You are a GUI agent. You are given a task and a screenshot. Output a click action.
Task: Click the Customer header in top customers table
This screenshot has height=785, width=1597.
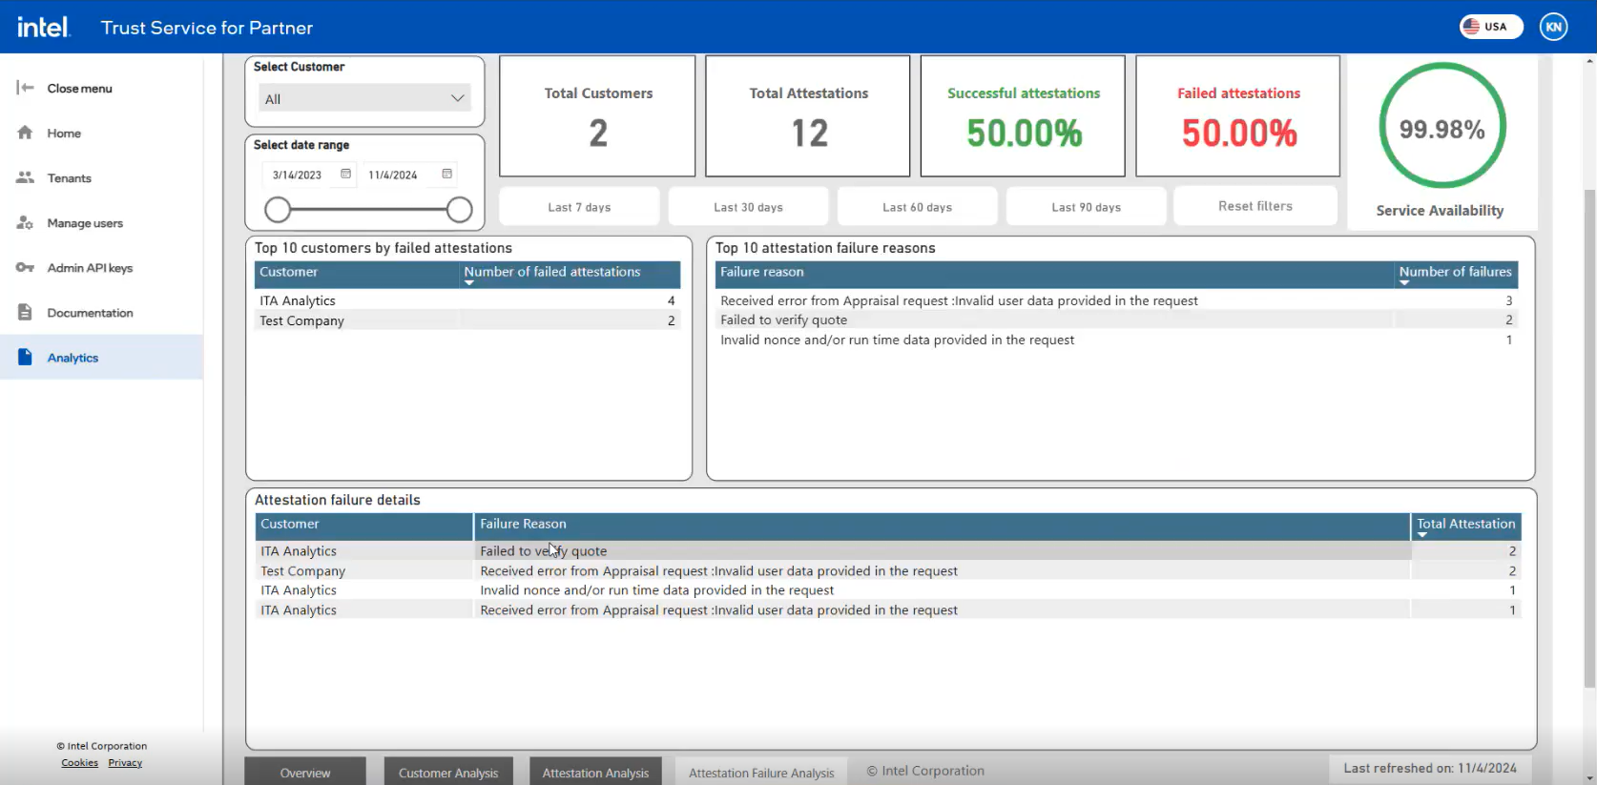tap(357, 275)
